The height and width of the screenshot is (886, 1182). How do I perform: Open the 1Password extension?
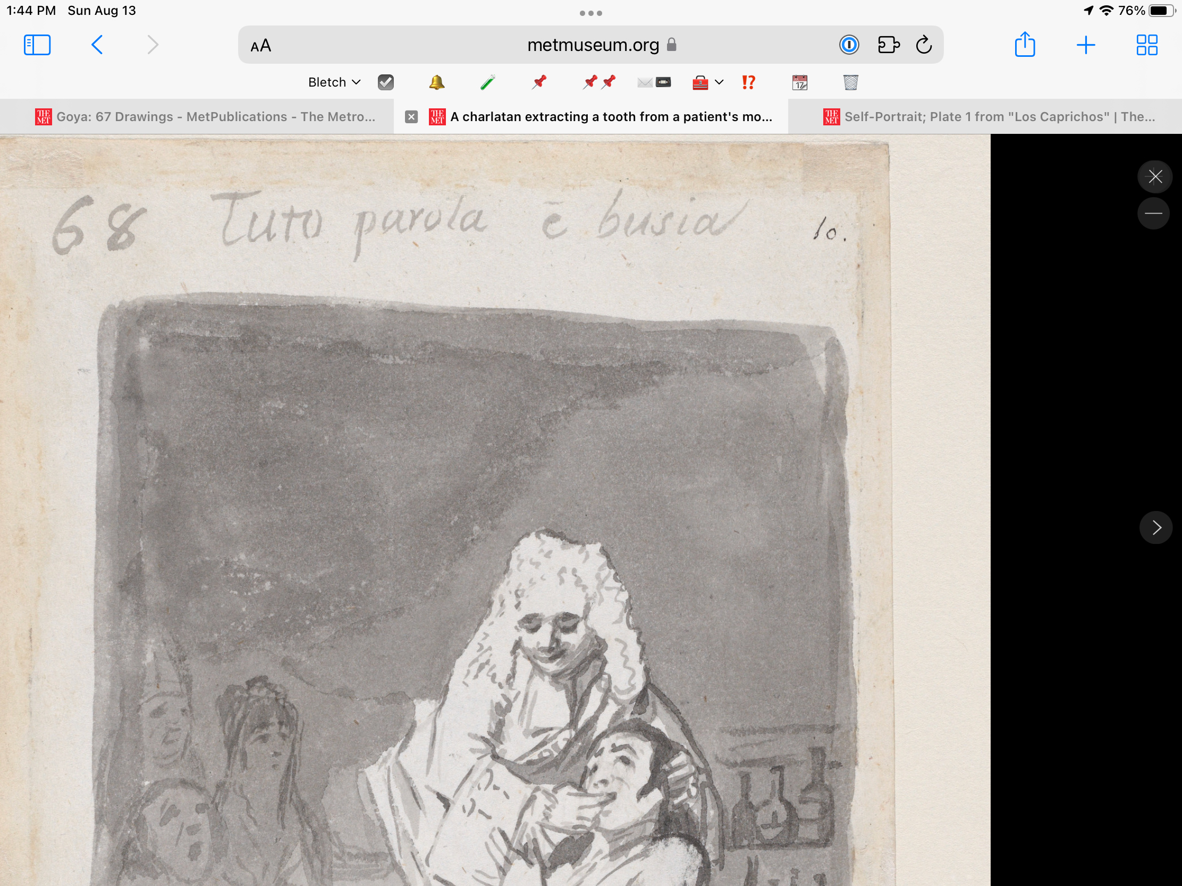849,45
